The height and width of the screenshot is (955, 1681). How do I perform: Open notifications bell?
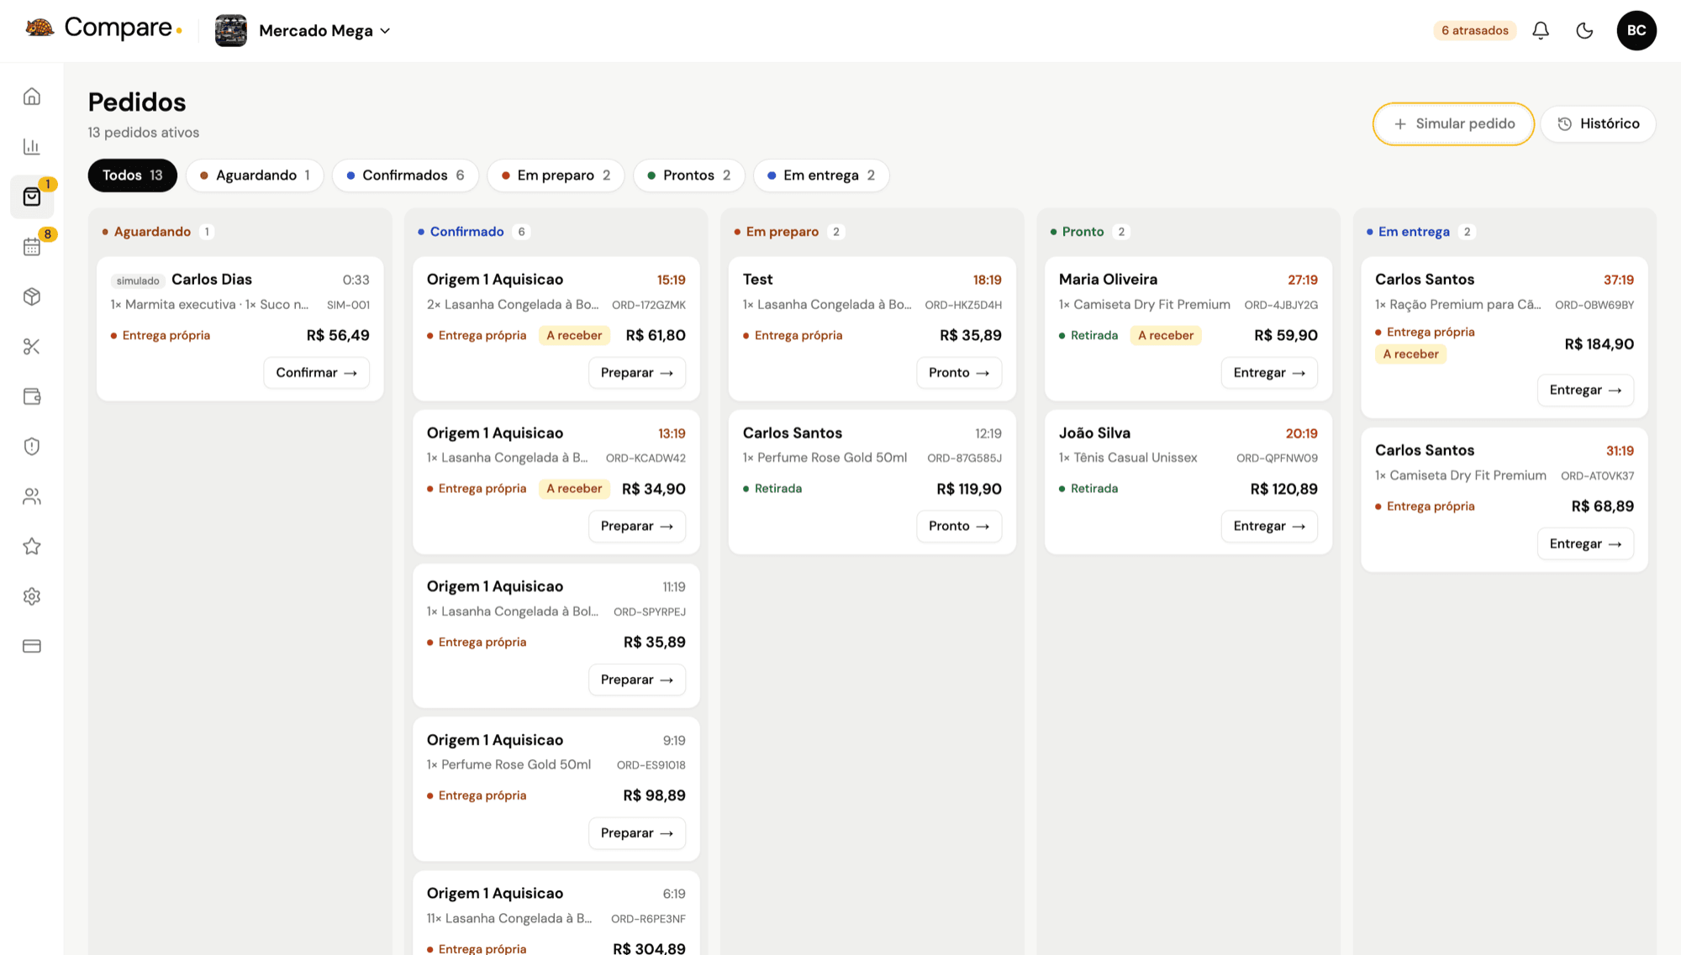1541,30
